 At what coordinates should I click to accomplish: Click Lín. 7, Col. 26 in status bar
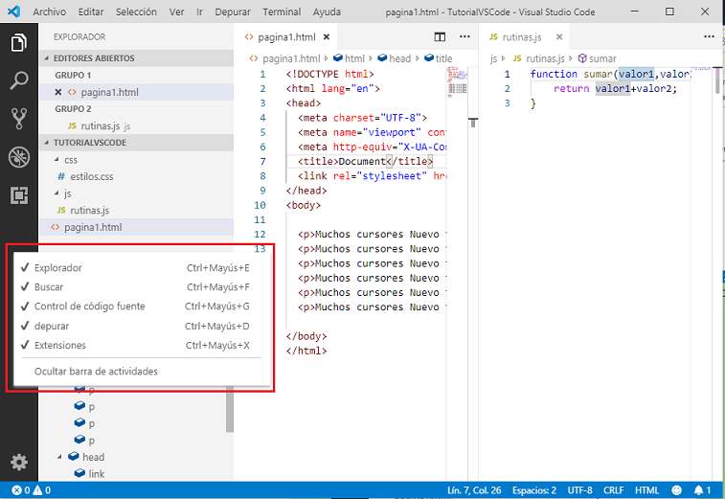tap(474, 490)
